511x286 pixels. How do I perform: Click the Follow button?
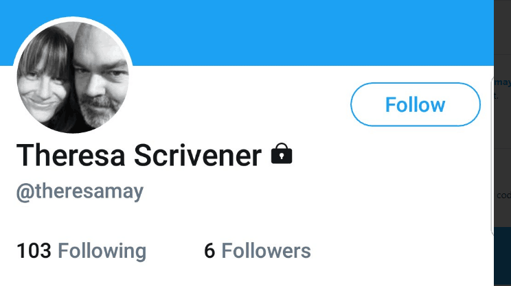pos(415,104)
